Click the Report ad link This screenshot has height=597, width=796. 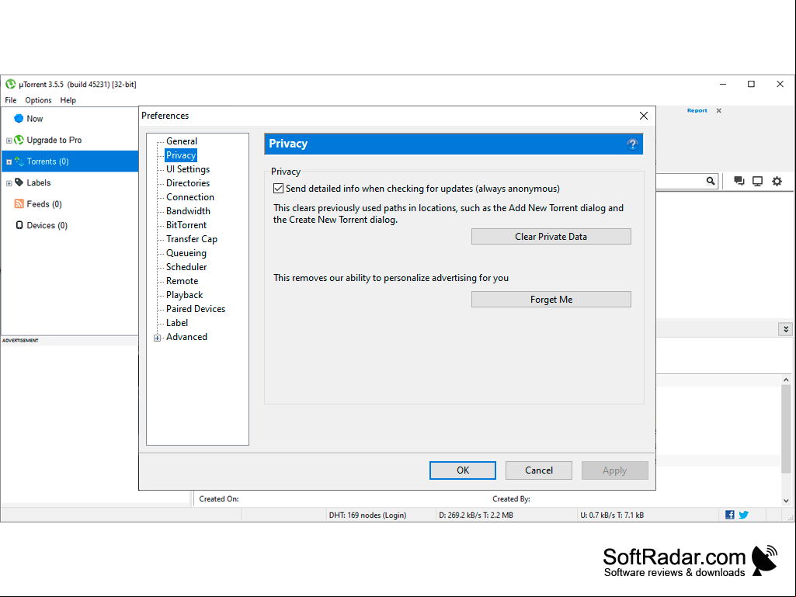697,110
